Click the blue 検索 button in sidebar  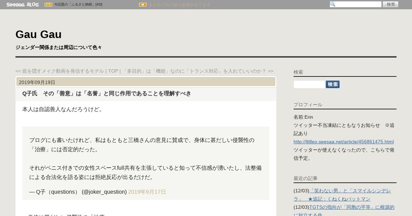coord(333,84)
